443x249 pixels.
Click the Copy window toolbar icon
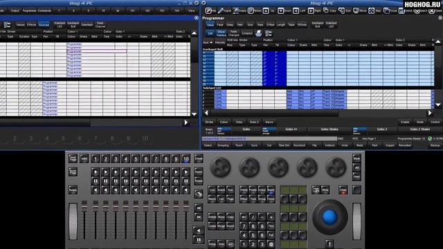click(x=329, y=11)
